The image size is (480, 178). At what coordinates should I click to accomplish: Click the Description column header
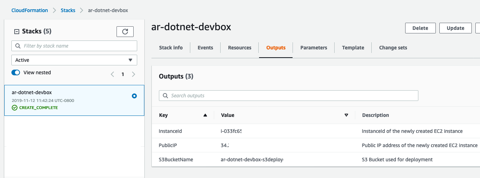click(376, 115)
